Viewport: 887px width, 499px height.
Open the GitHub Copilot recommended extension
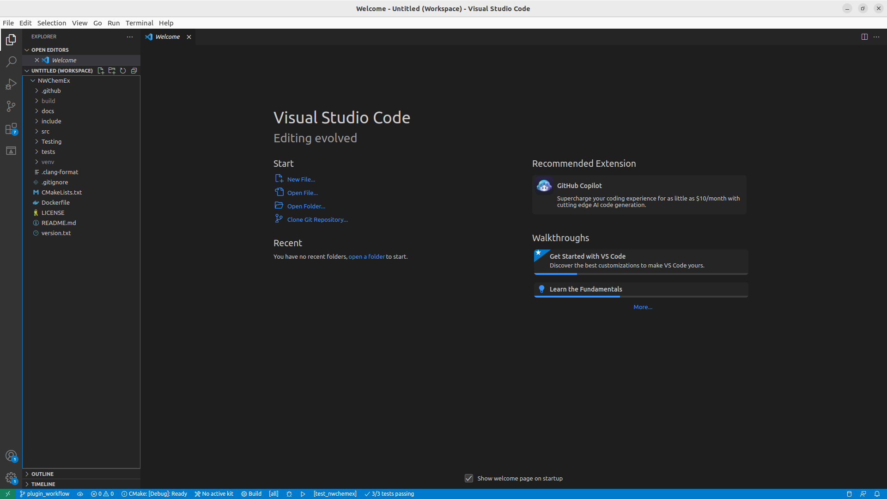tap(639, 195)
